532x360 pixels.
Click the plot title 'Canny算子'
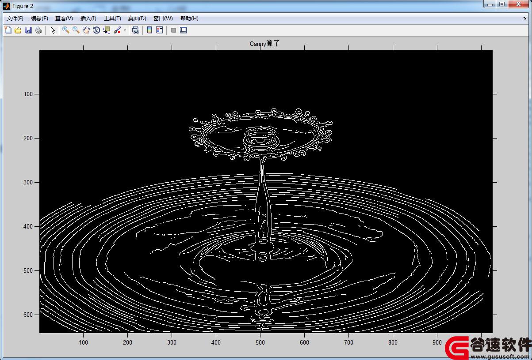[x=265, y=43]
